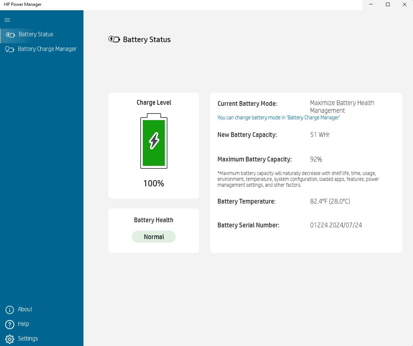
Task: Open the About page label
Action: pyautogui.click(x=25, y=309)
